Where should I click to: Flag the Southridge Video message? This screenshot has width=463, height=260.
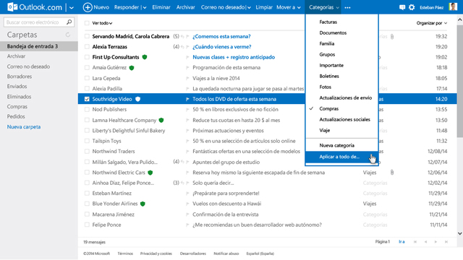click(x=187, y=100)
